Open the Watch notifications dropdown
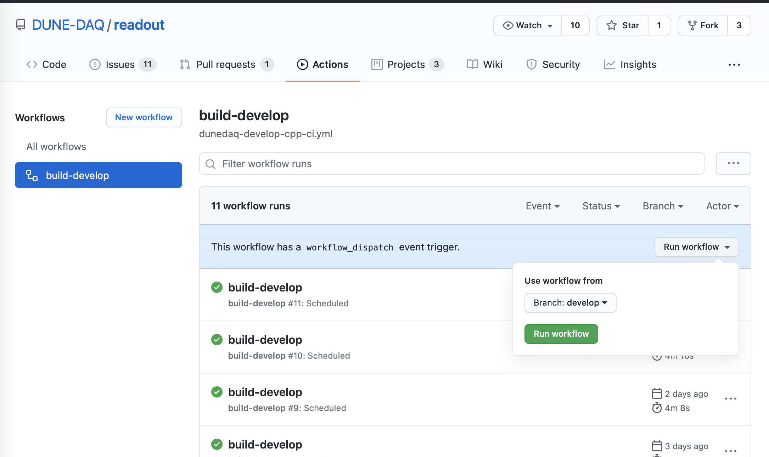769x457 pixels. click(528, 25)
